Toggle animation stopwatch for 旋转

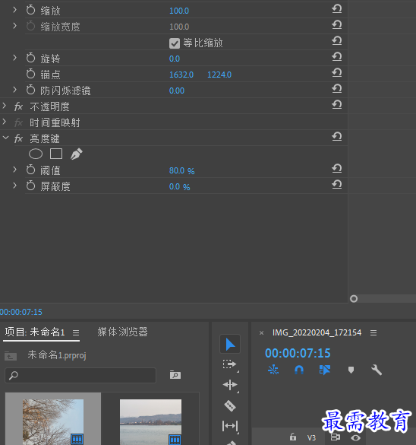point(30,58)
